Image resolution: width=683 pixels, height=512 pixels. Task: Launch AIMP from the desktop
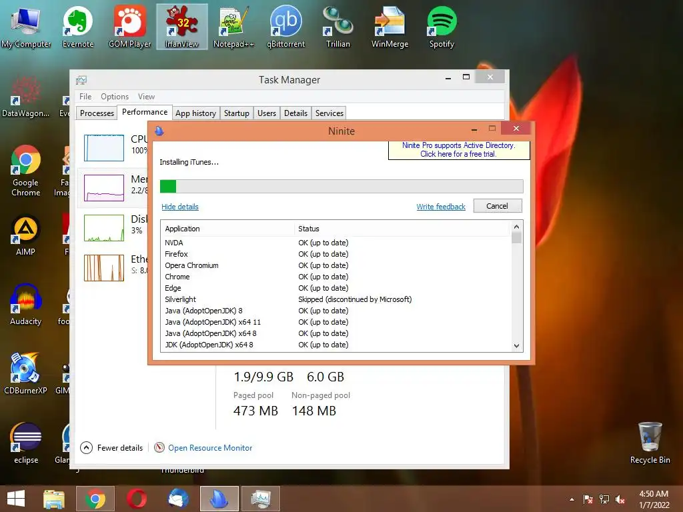26,235
